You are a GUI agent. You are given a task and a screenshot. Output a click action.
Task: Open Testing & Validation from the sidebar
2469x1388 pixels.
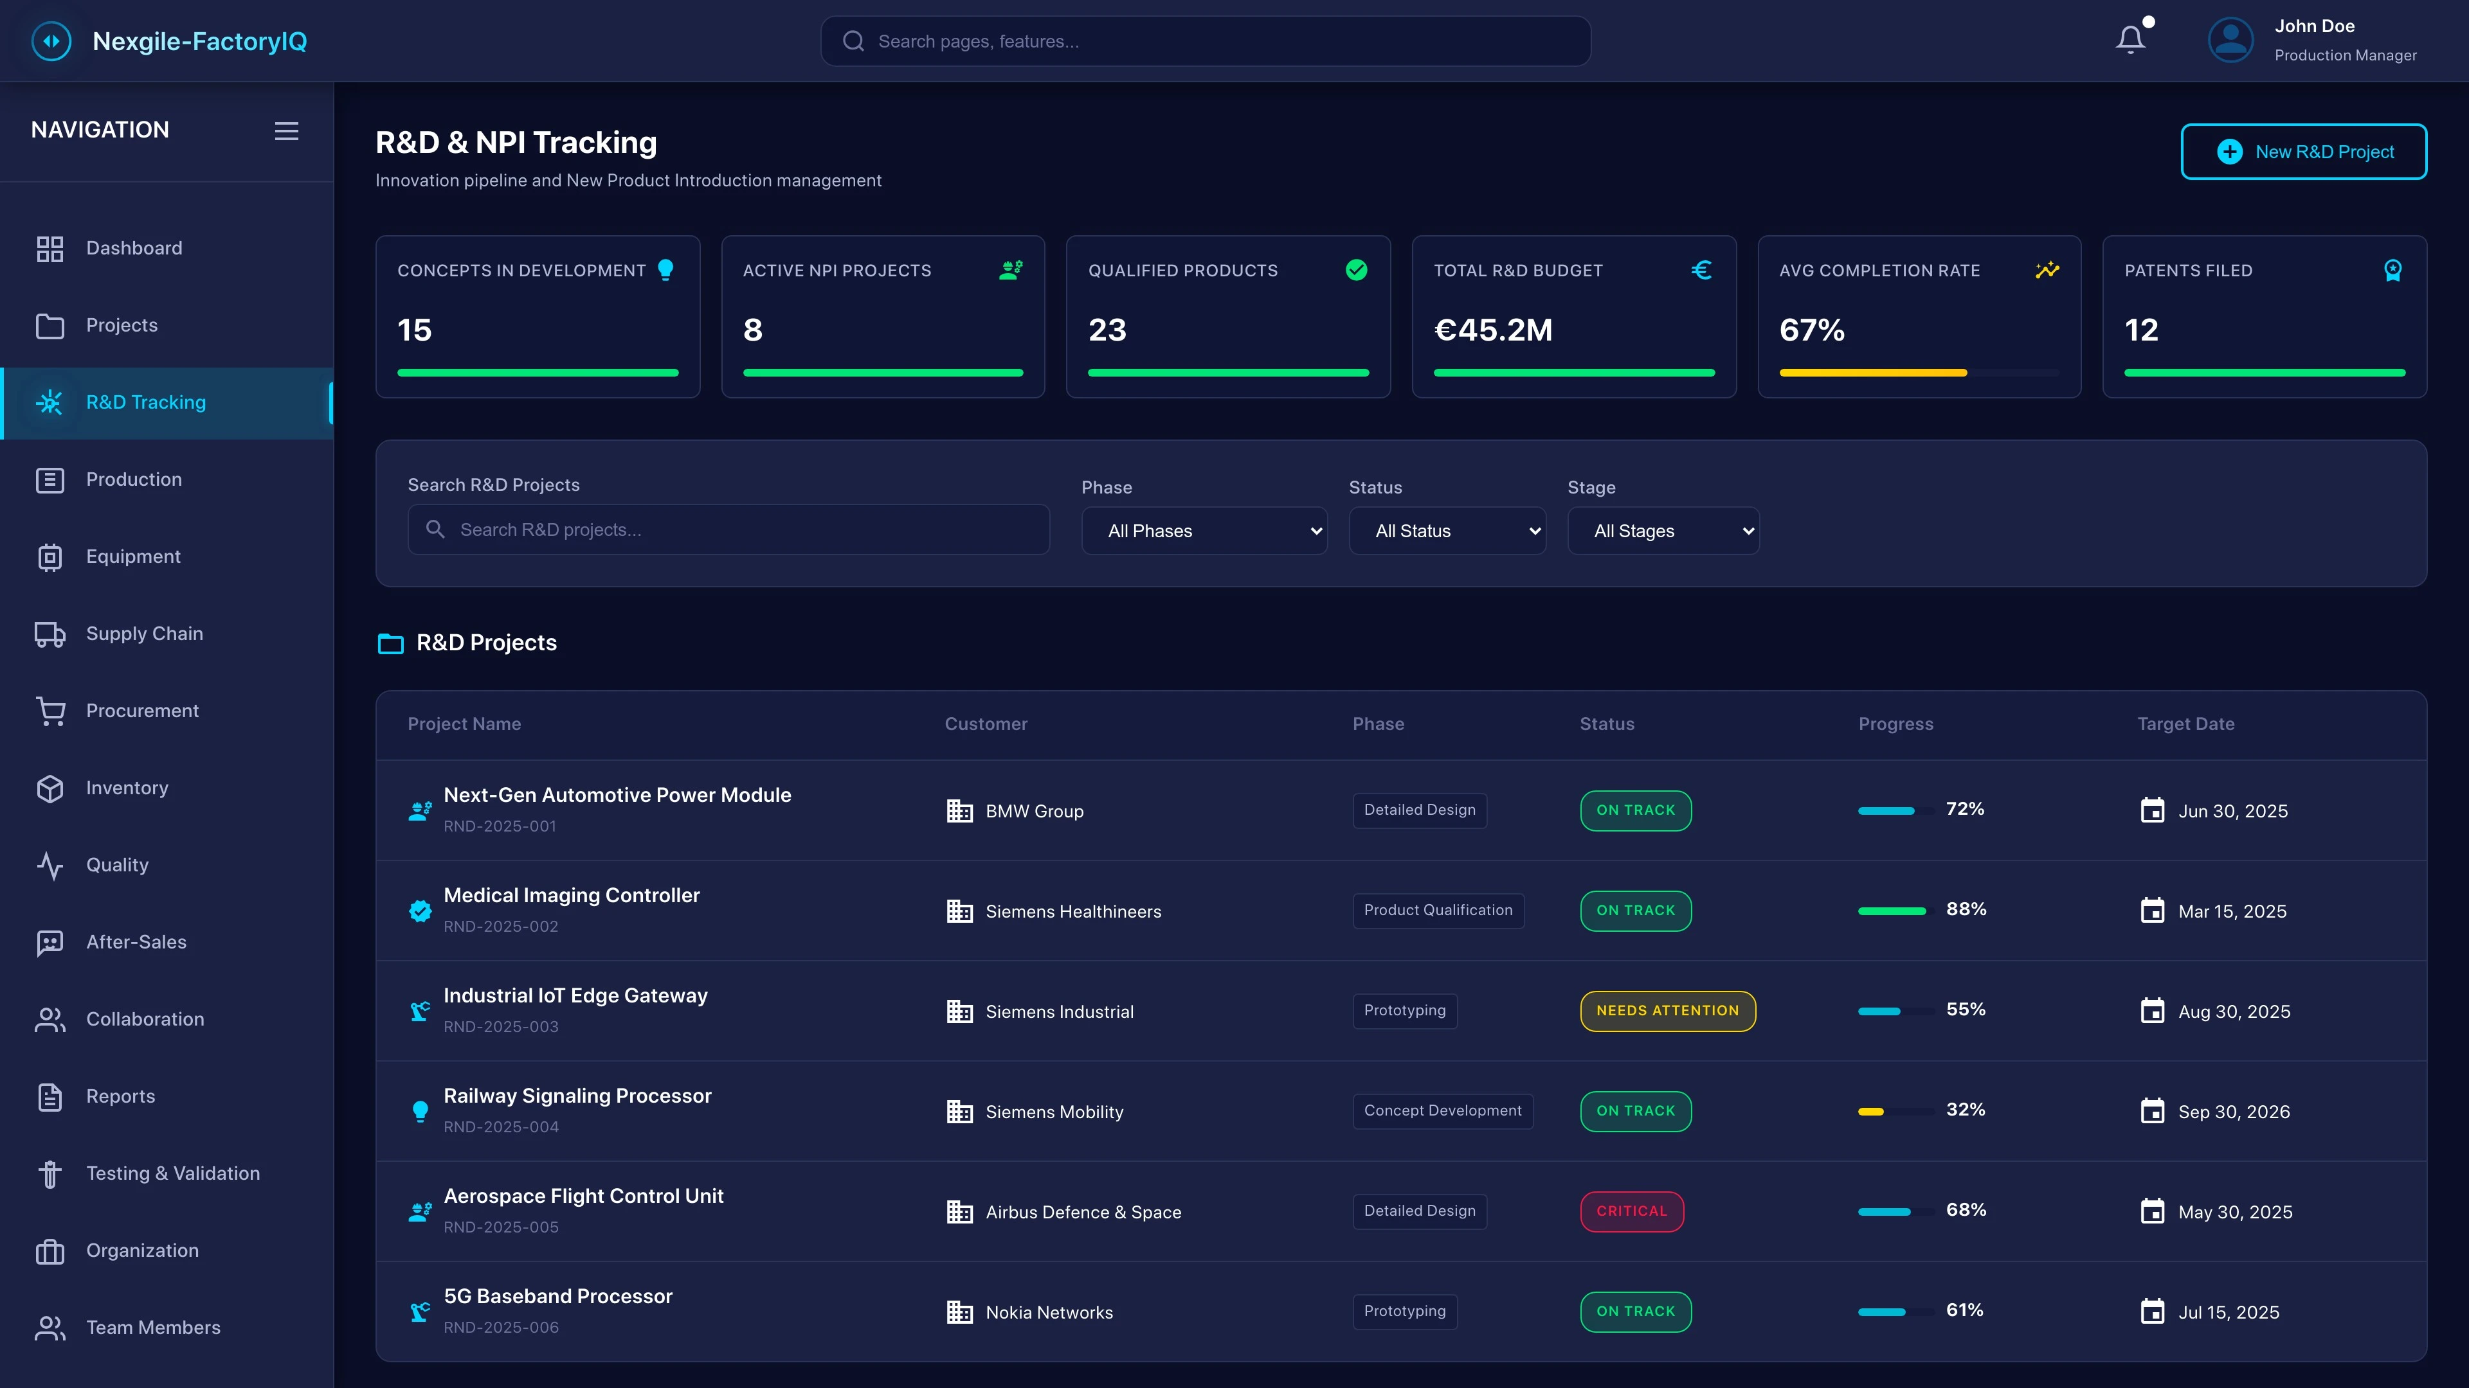coord(172,1173)
